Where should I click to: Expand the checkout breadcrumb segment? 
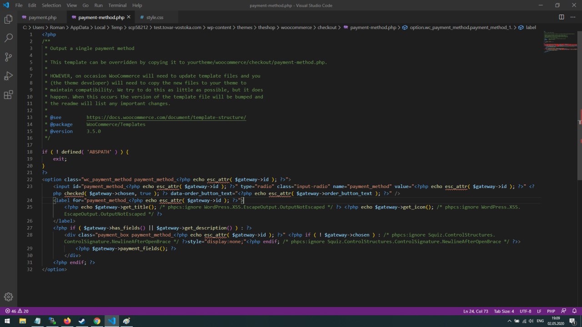[x=327, y=27]
